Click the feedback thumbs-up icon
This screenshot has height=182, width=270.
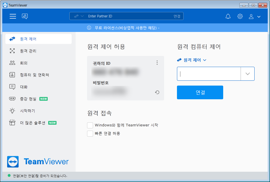coord(25,16)
